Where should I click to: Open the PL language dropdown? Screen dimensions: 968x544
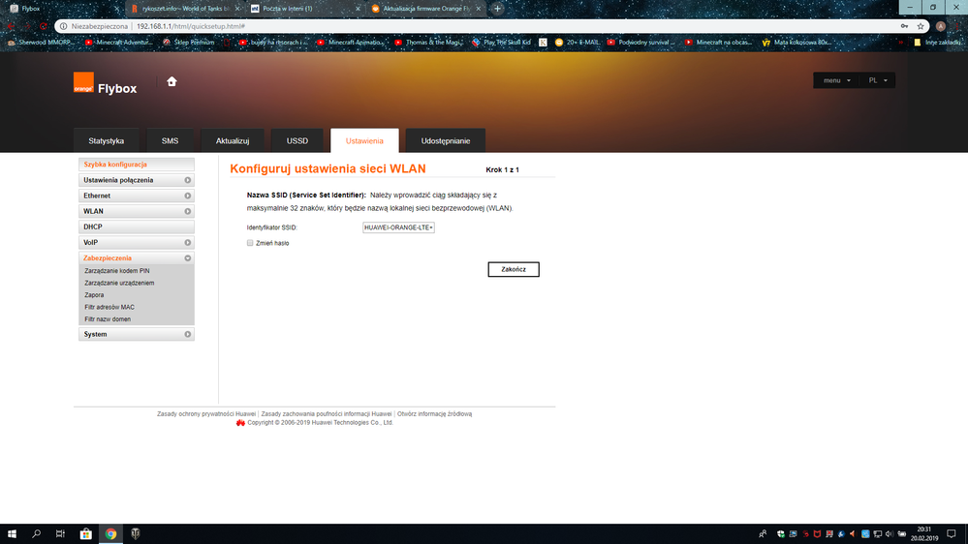(877, 80)
